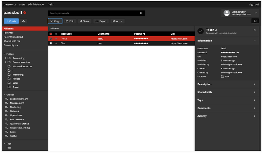Click the search magnifier icon
This screenshot has width=263, height=153.
coord(141,13)
